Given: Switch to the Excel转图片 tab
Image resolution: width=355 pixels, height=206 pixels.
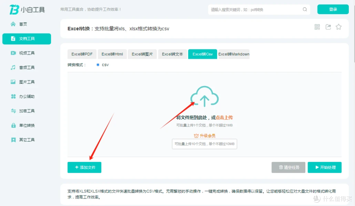Looking at the screenshot, I should pos(142,54).
